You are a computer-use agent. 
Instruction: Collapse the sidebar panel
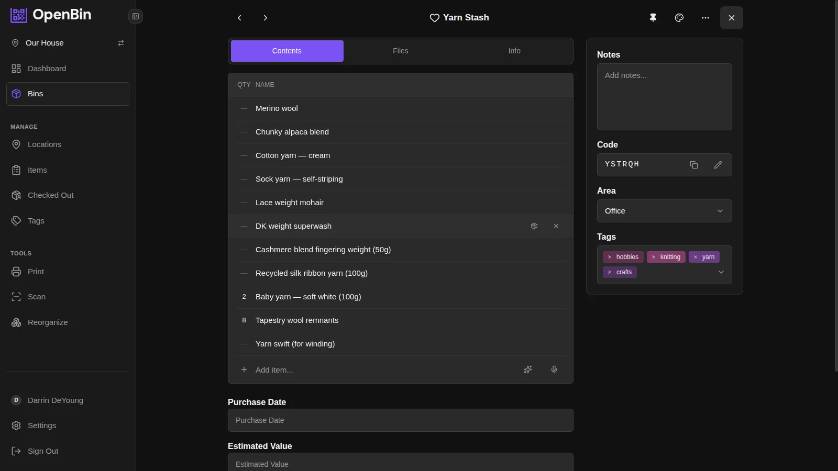pyautogui.click(x=136, y=16)
